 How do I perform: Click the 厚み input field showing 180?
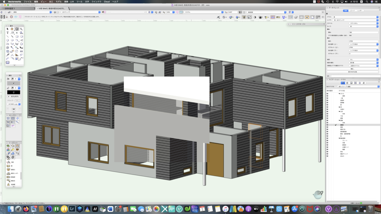point(363,33)
